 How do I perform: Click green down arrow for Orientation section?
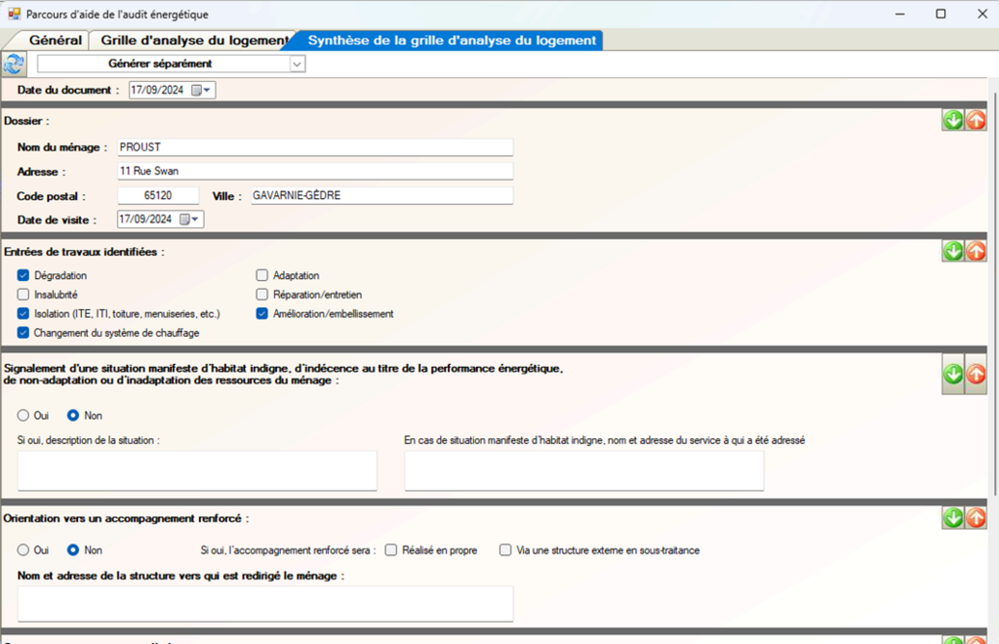click(953, 517)
